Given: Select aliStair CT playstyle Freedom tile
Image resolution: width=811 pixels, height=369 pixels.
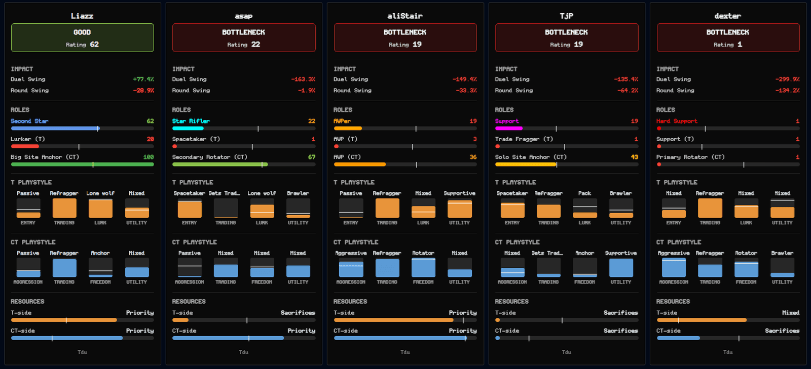Looking at the screenshot, I should pyautogui.click(x=423, y=268).
